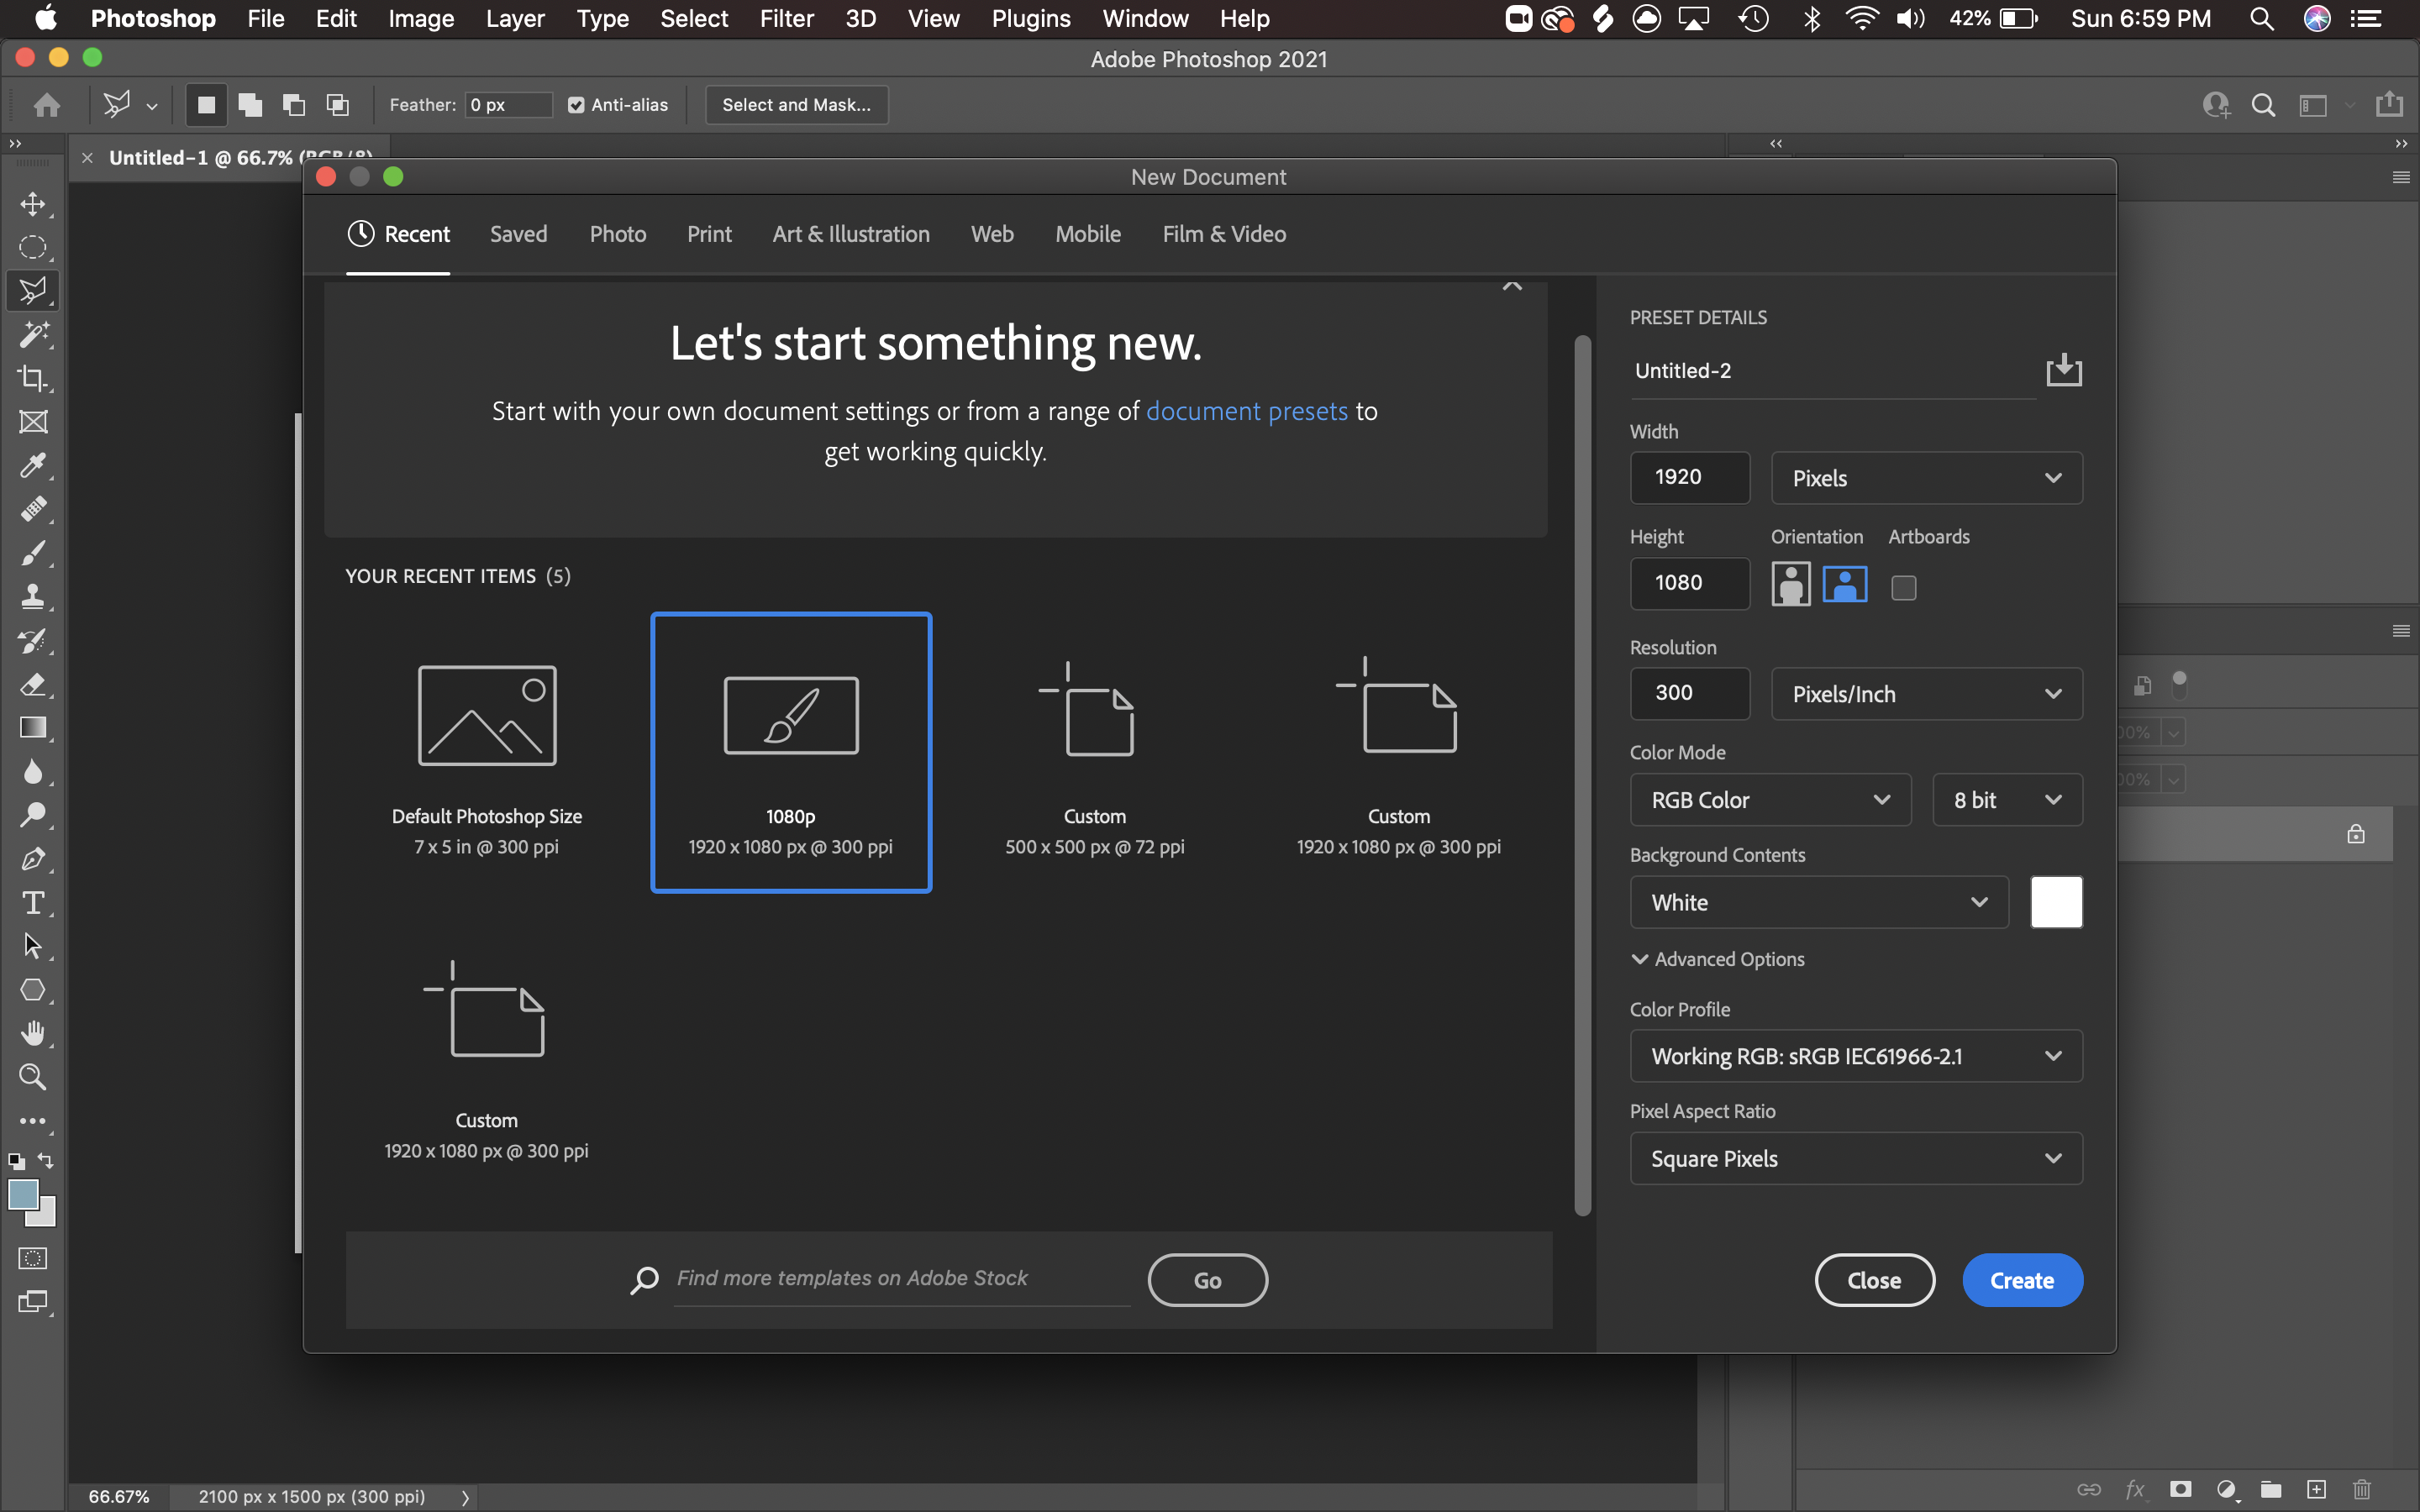Open the Edit Toolbar ellipsis
Screen dimensions: 2420x1512
click(33, 1121)
